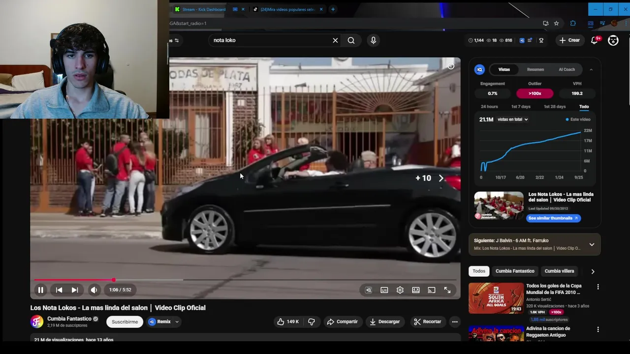Open video player settings gear
Viewport: 630px width, 354px height.
pos(400,290)
